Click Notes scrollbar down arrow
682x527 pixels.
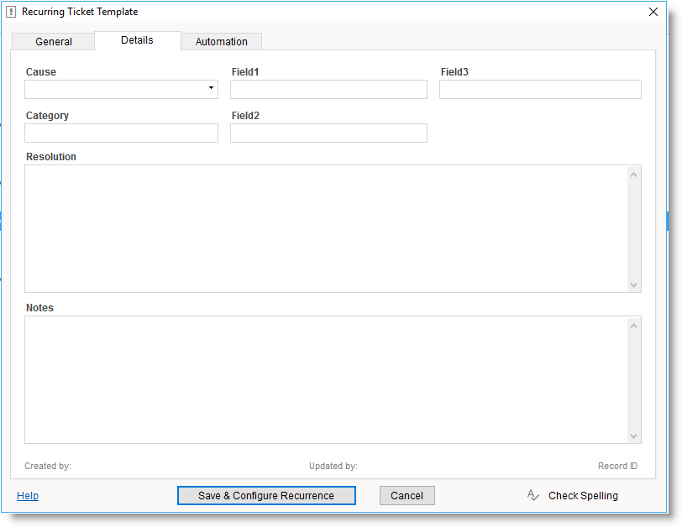[634, 436]
